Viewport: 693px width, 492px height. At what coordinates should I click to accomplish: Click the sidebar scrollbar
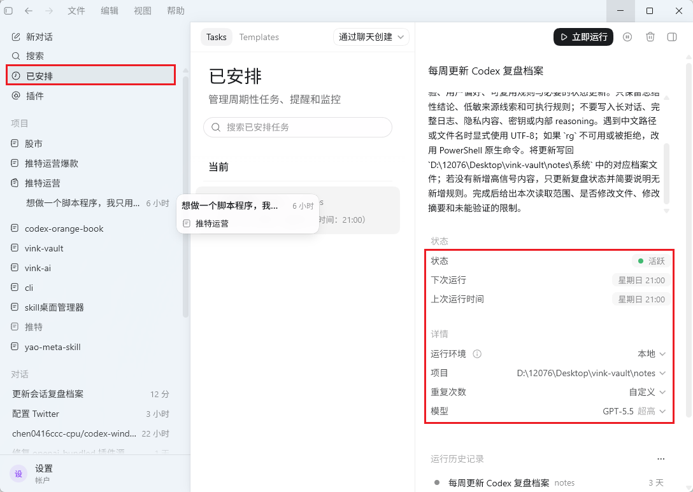tap(185, 197)
